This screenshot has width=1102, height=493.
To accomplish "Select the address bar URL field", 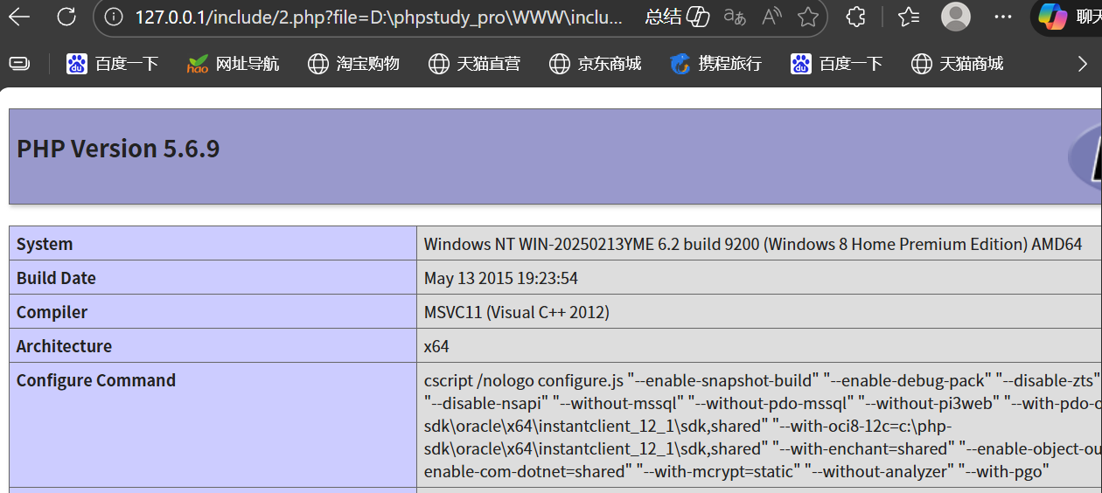I will pyautogui.click(x=378, y=17).
